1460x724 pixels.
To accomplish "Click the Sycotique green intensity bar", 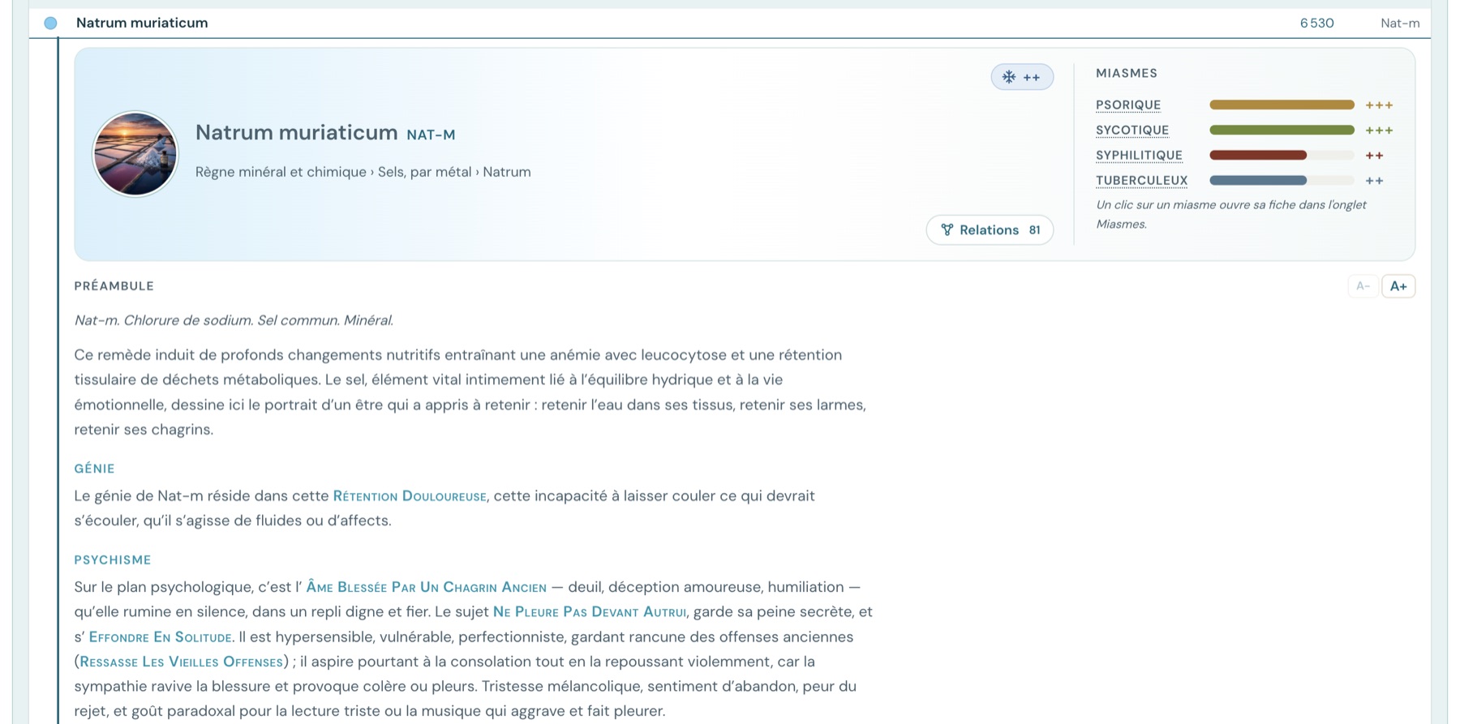I will 1282,131.
